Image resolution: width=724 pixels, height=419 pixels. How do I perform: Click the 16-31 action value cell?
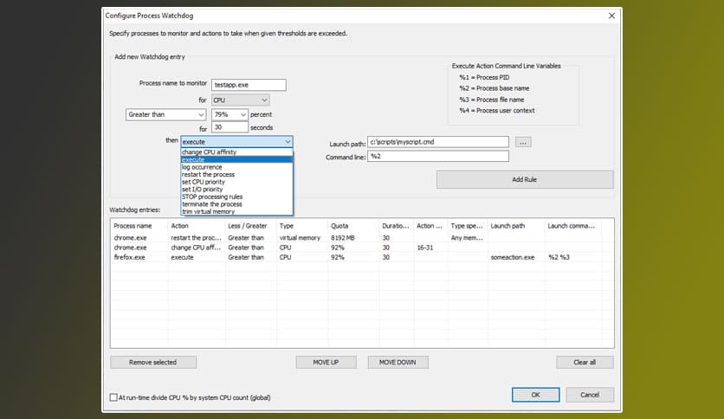(425, 248)
